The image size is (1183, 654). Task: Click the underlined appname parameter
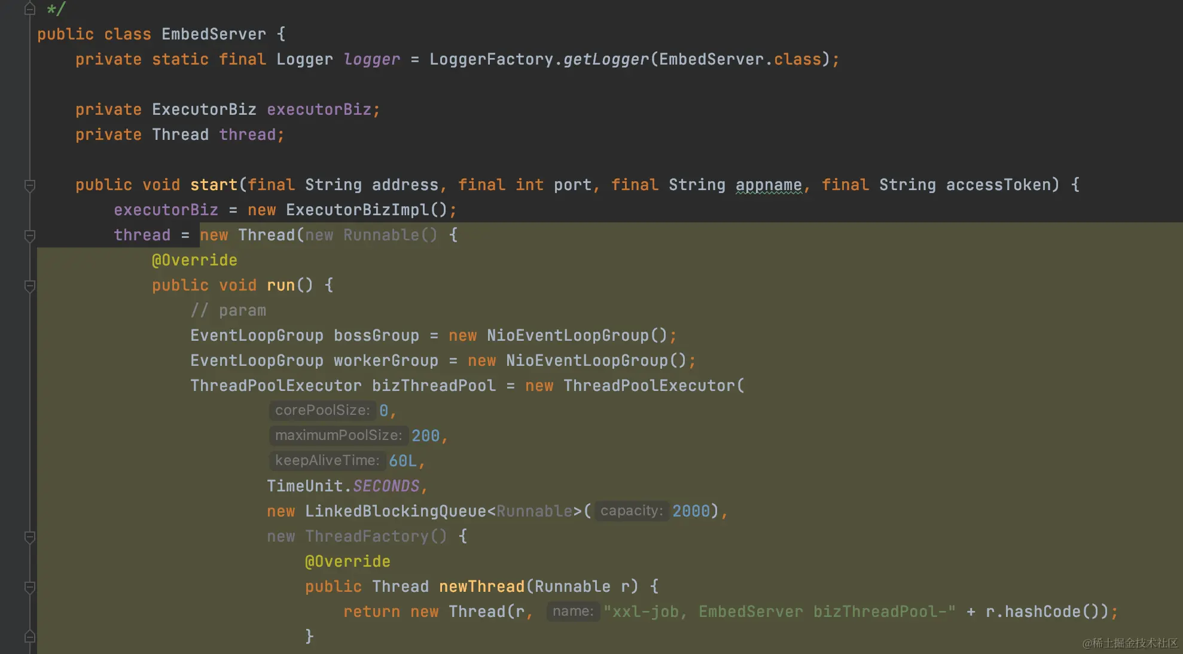(769, 185)
